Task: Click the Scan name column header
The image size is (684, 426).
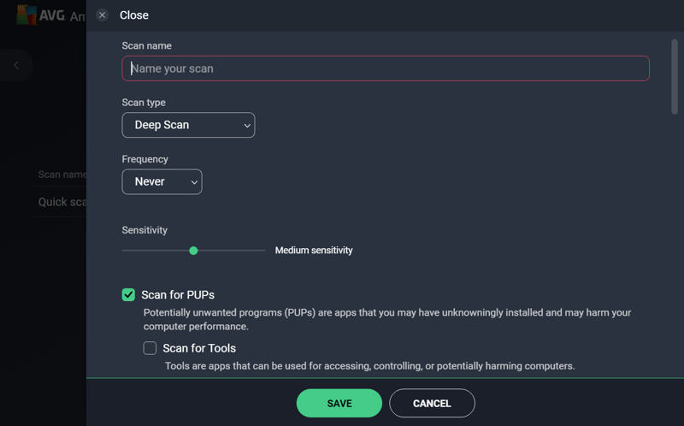Action: (x=62, y=175)
